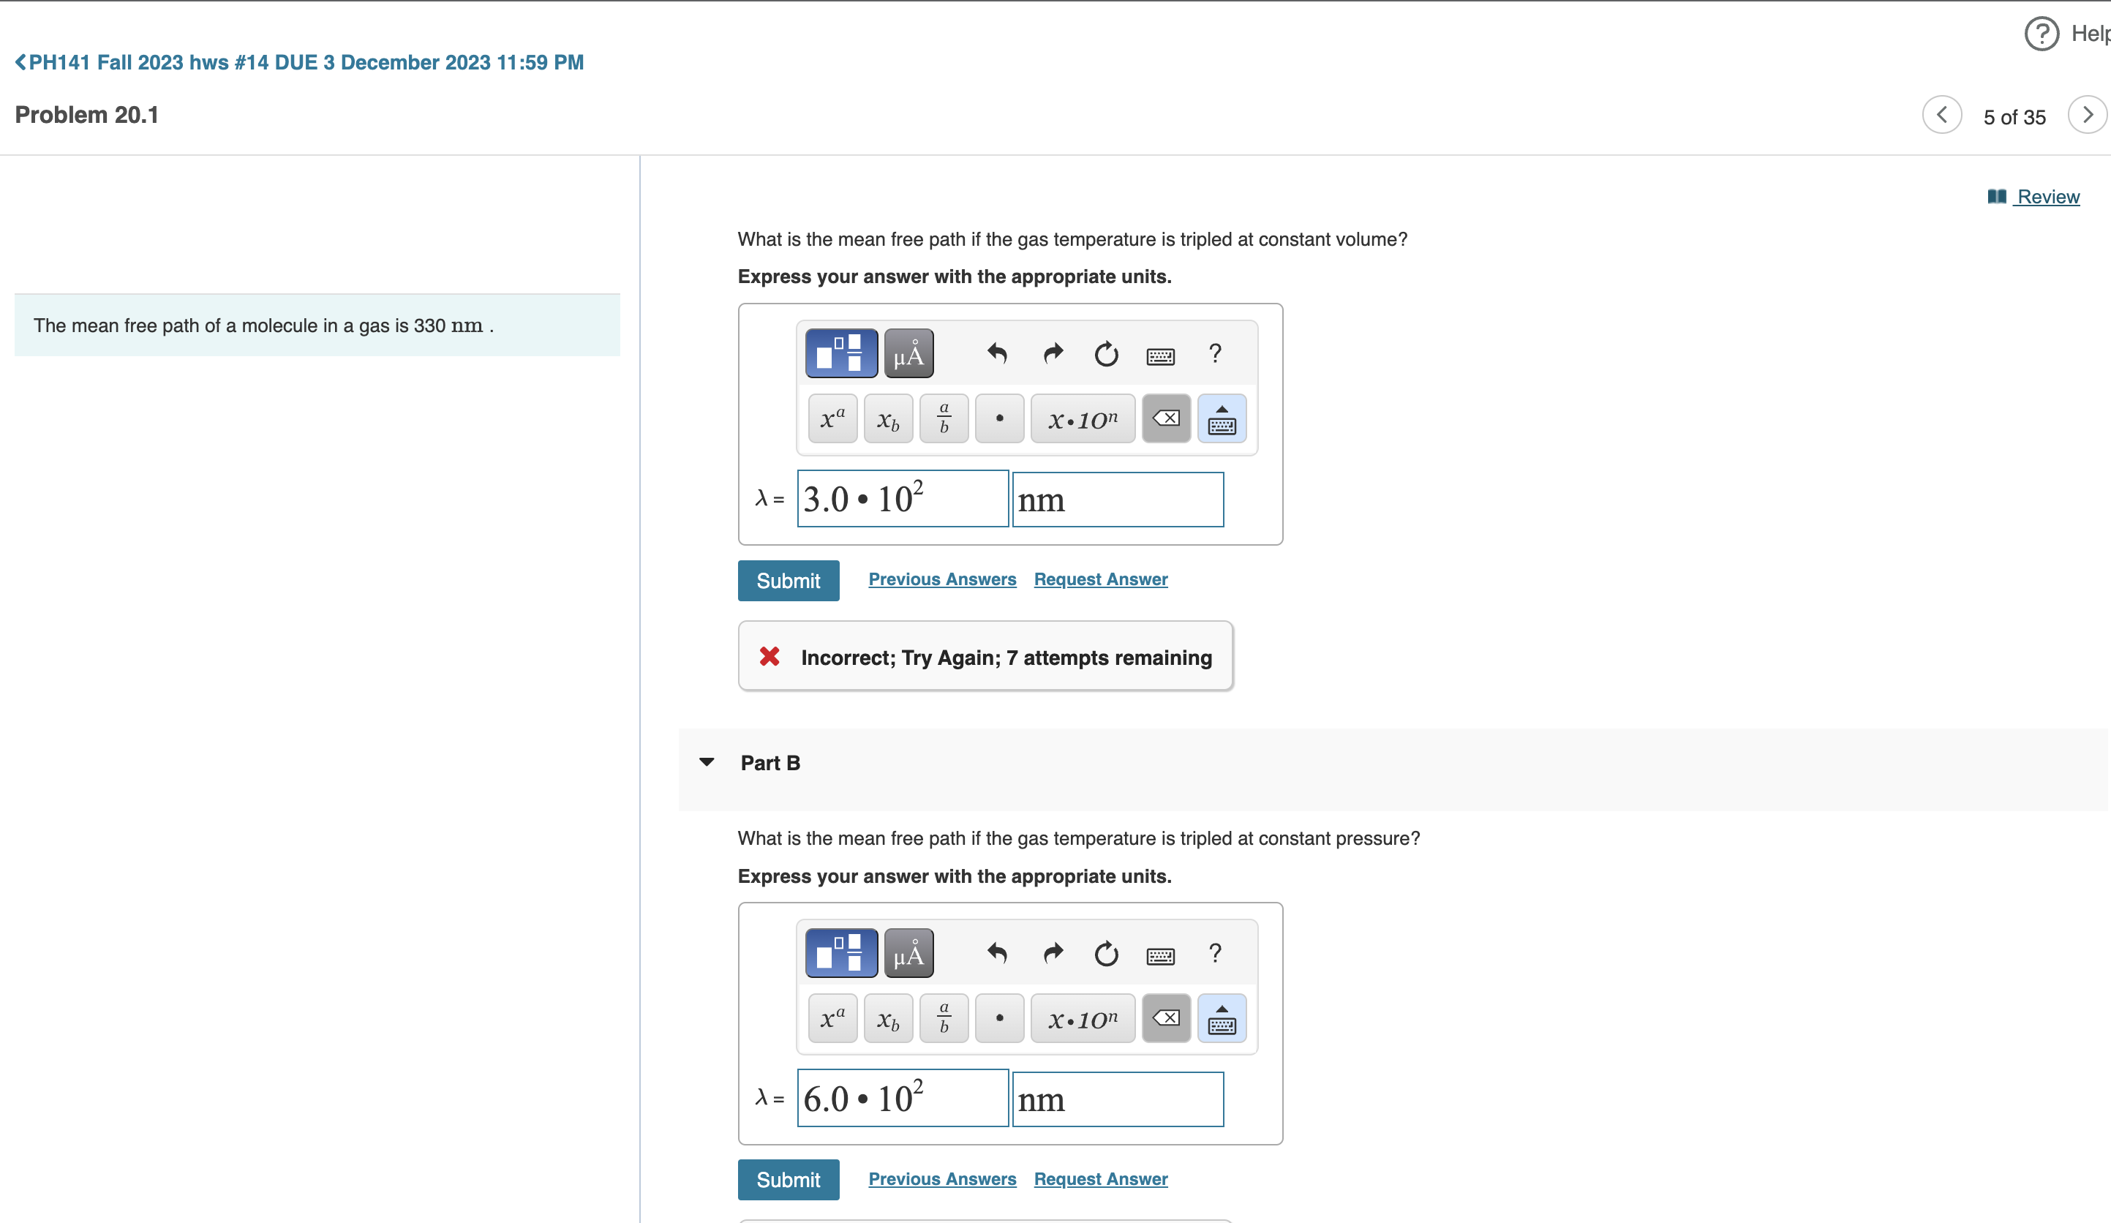
Task: Insert scientific notation x·10^n in first answer
Action: [1083, 418]
